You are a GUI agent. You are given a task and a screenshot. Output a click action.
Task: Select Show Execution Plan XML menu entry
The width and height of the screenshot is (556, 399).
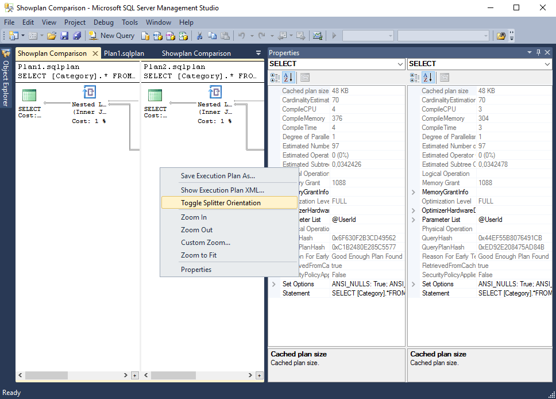tap(222, 190)
